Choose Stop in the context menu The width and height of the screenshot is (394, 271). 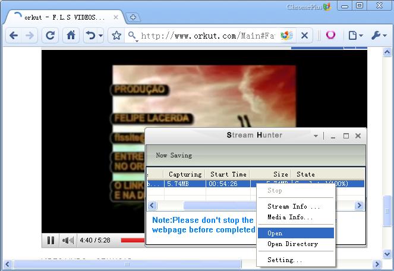pyautogui.click(x=296, y=191)
